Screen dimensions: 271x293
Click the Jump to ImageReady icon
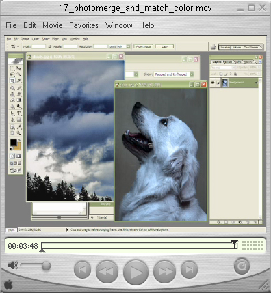[16, 170]
